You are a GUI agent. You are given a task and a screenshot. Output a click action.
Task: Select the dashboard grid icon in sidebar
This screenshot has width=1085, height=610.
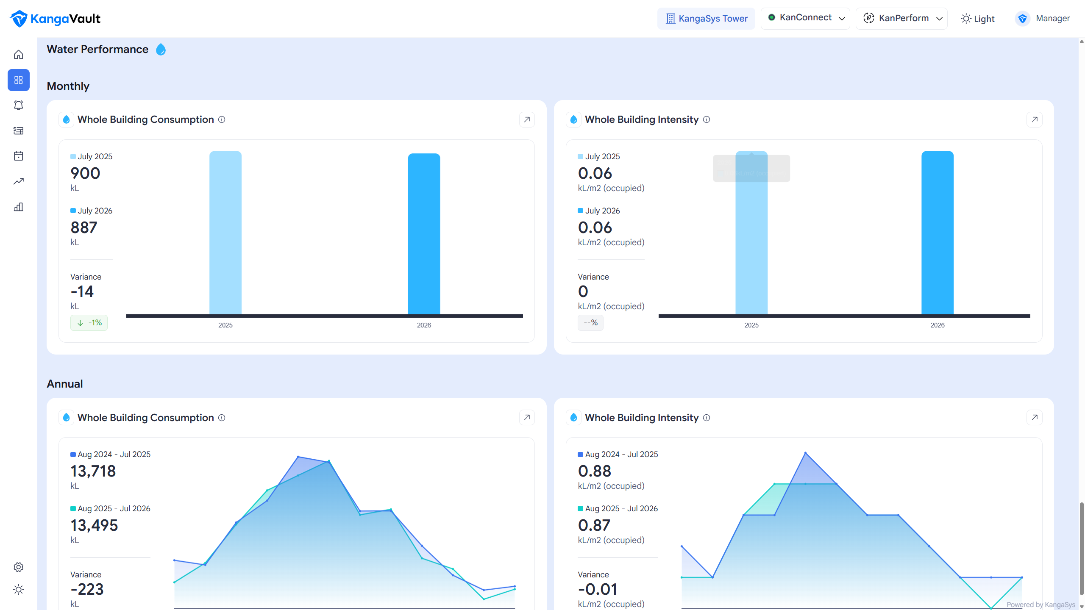(18, 80)
